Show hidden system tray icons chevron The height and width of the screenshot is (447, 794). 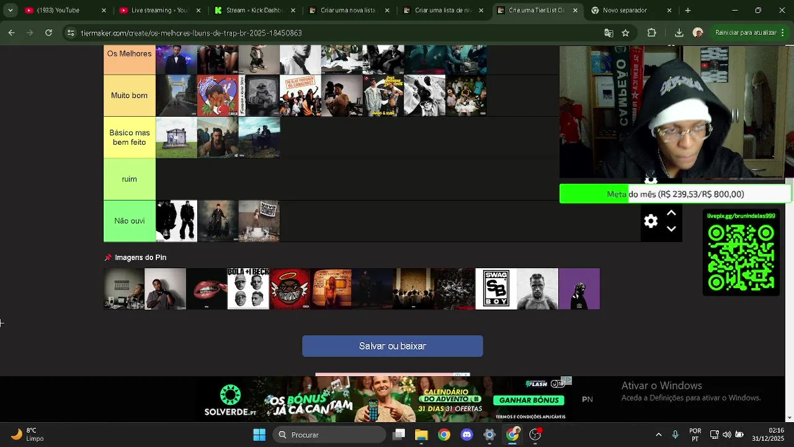coord(658,435)
